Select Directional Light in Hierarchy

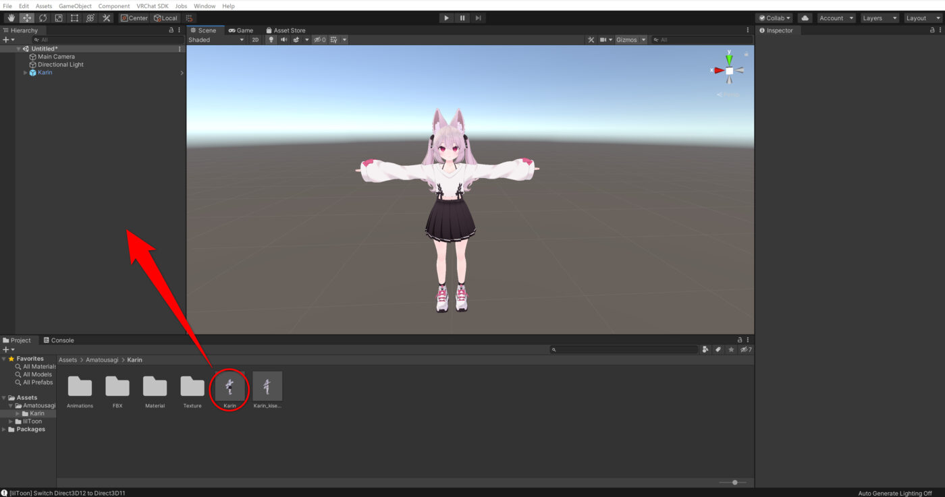point(61,65)
